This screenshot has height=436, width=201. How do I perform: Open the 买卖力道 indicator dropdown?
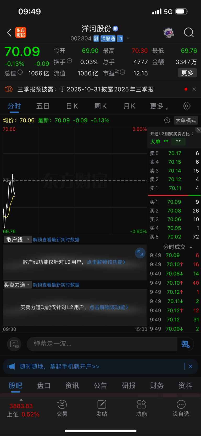click(x=18, y=285)
